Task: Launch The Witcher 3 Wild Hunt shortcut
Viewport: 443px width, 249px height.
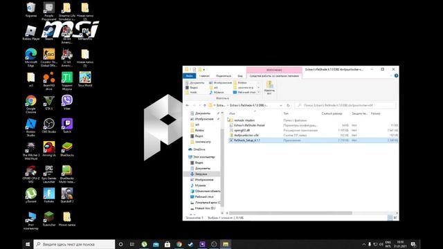Action: pos(30,151)
